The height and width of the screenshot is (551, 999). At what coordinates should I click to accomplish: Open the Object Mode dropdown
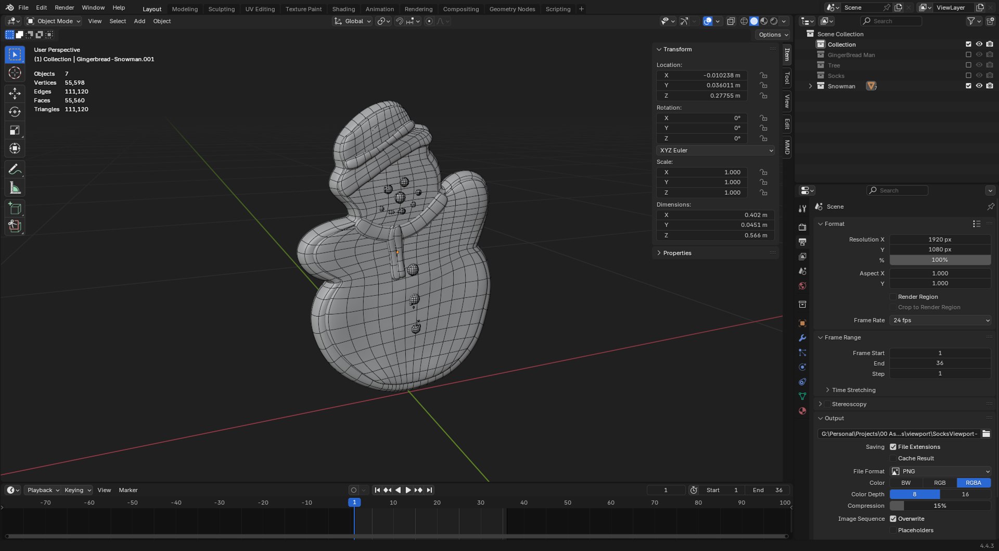coord(54,21)
